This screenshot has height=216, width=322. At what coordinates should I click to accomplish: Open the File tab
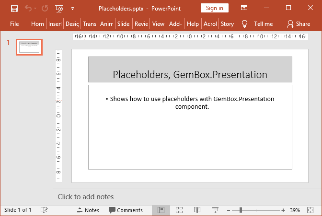tap(14, 23)
